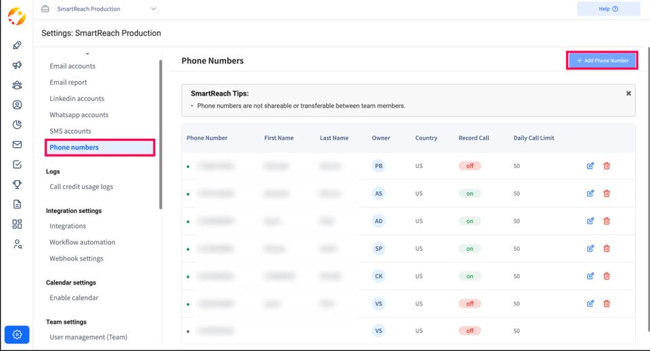Open Webhook settings
The image size is (650, 351).
point(77,258)
